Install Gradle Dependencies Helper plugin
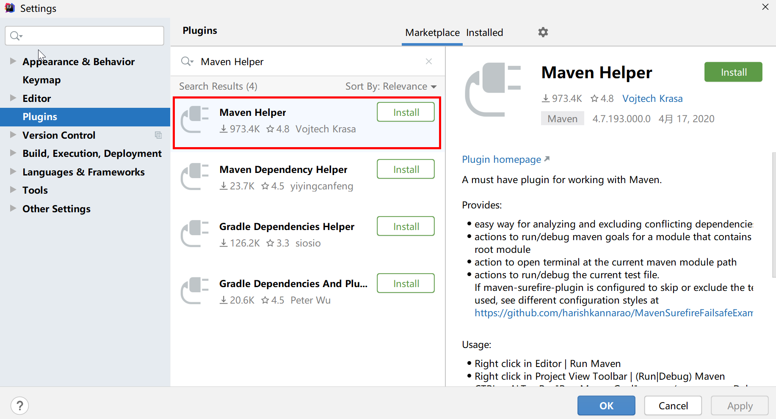 coord(406,226)
